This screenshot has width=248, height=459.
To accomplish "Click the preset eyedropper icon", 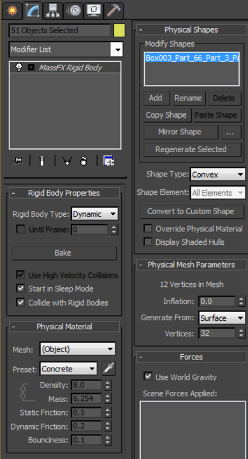I will (x=108, y=369).
